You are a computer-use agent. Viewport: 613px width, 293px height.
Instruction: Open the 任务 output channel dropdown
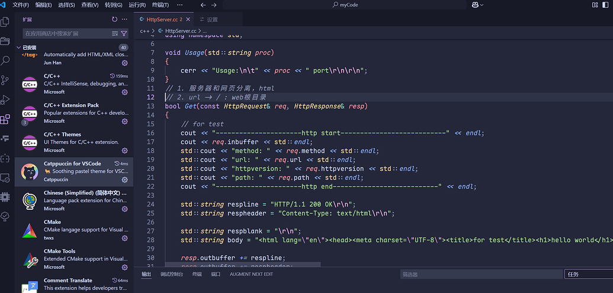coord(589,274)
